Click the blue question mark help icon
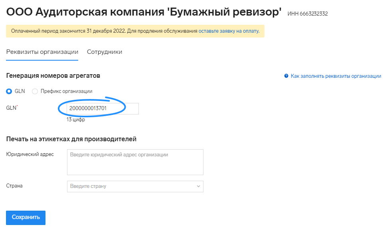The height and width of the screenshot is (229, 383). tap(286, 76)
